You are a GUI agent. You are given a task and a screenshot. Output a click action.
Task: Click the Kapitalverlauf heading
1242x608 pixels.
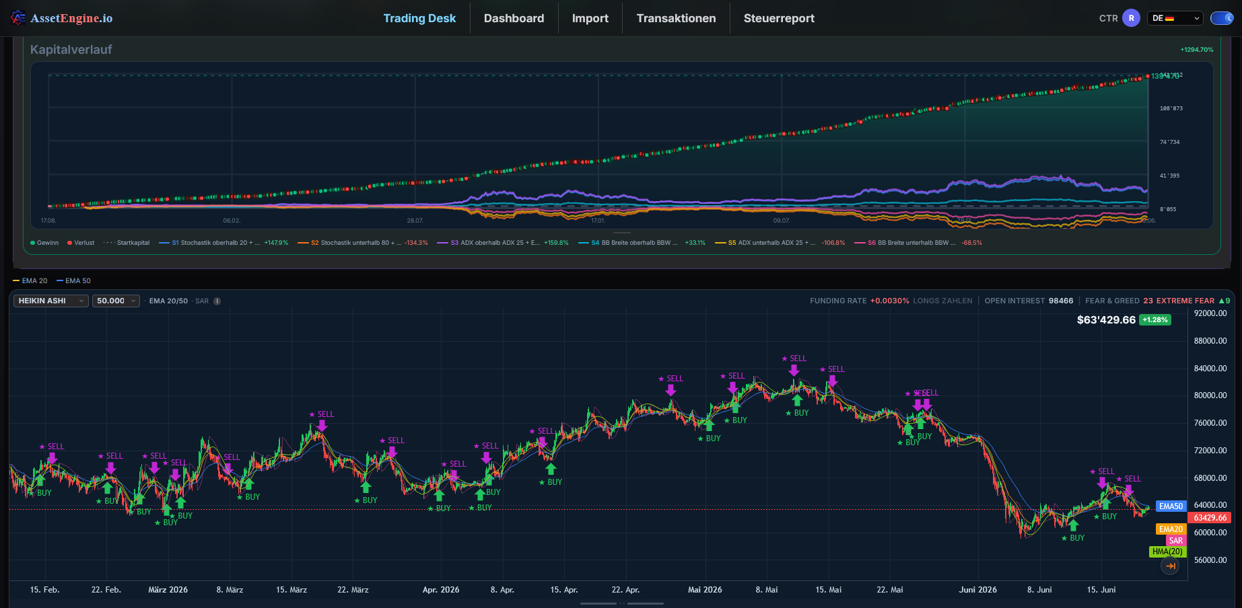[x=71, y=50]
